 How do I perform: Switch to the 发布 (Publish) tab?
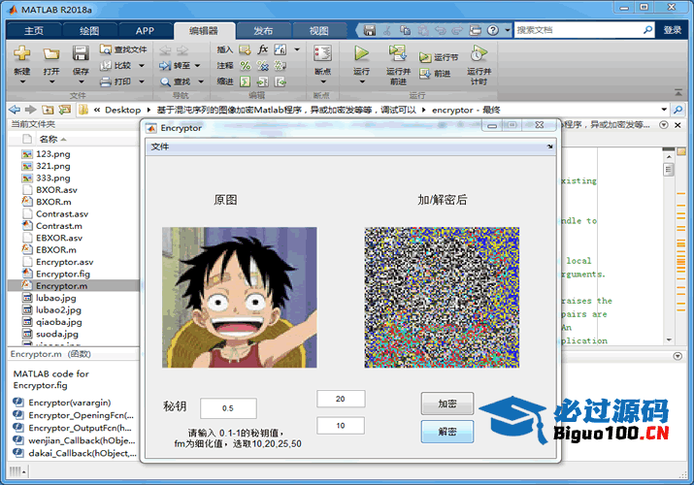tap(263, 30)
